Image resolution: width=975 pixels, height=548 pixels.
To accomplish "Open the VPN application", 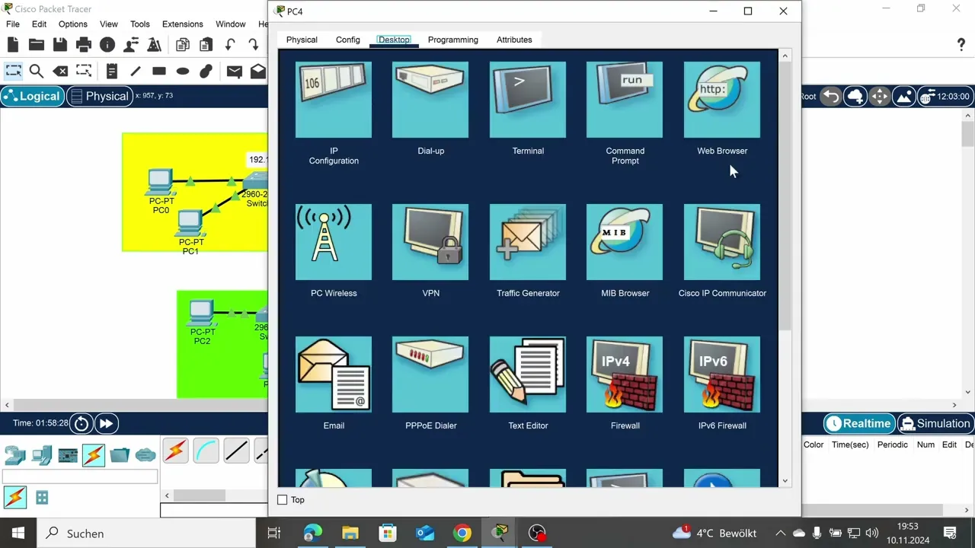I will pyautogui.click(x=430, y=242).
